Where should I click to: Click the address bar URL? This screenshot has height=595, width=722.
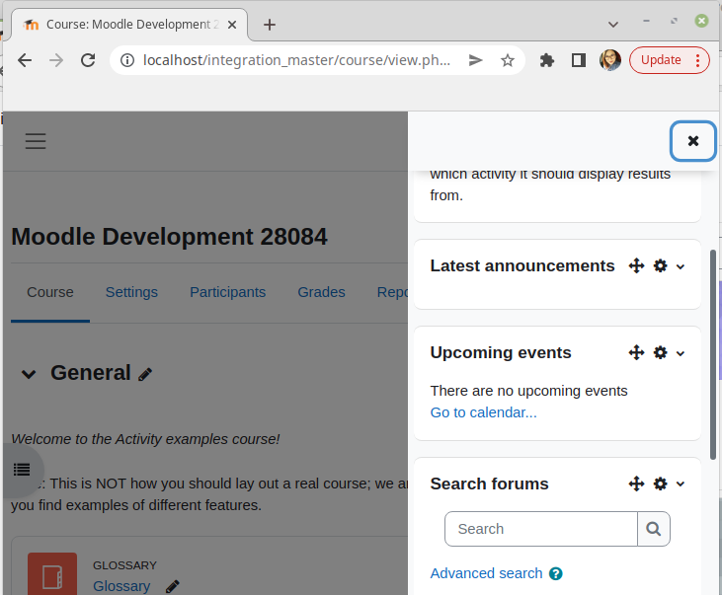click(x=296, y=60)
